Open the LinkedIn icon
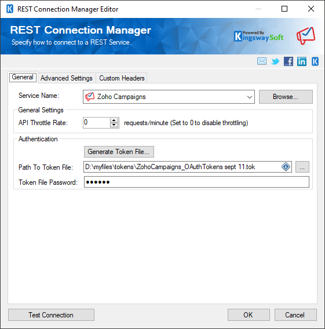325x329 pixels. (301, 61)
